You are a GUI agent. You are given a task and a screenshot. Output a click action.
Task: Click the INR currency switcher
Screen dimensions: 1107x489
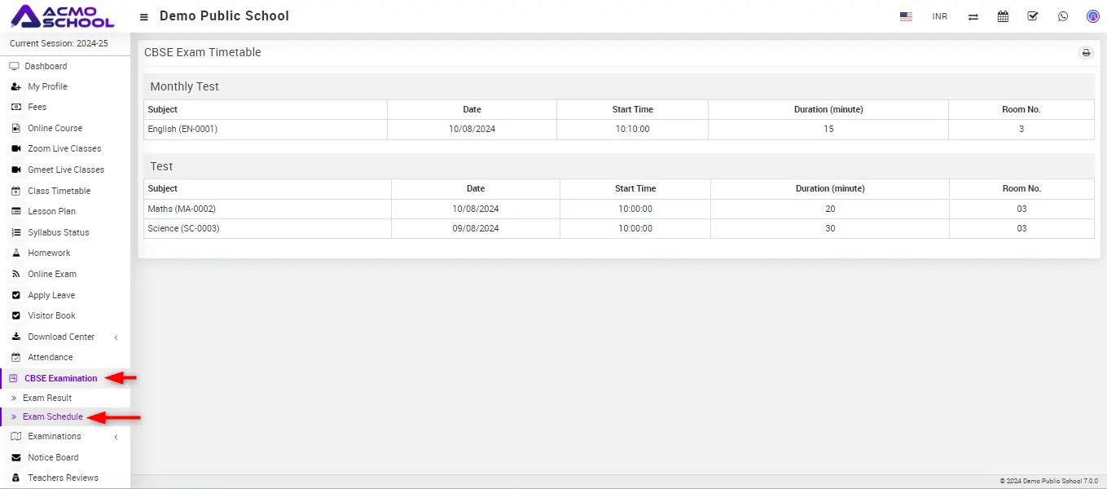pyautogui.click(x=939, y=16)
